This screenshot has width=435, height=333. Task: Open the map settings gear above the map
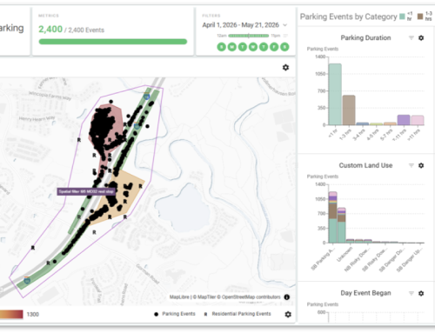(285, 68)
